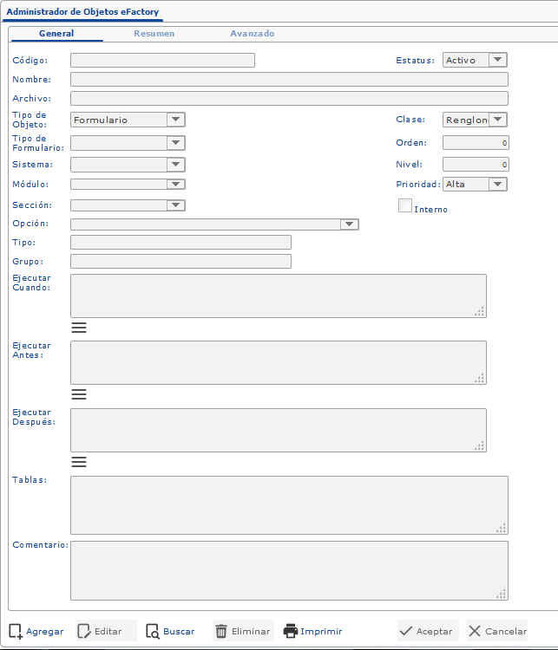The height and width of the screenshot is (650, 558).
Task: Click inside the Tablas text area
Action: (x=289, y=505)
